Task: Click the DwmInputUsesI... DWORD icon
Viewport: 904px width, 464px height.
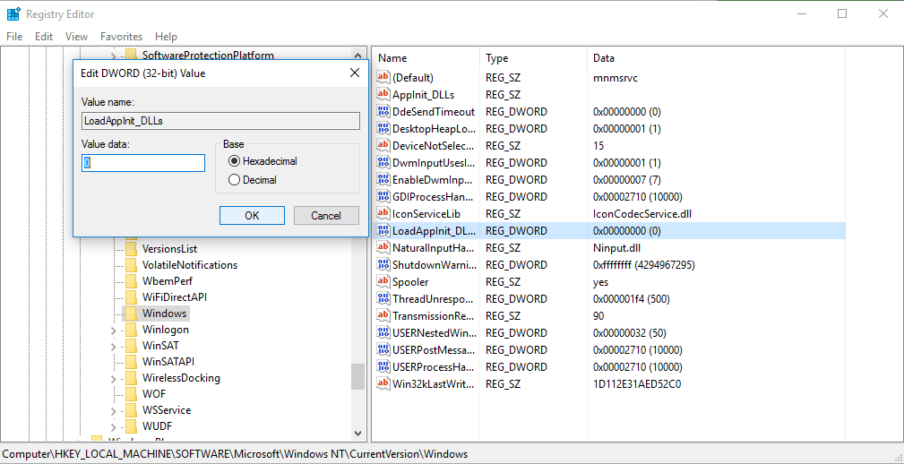Action: [x=383, y=162]
